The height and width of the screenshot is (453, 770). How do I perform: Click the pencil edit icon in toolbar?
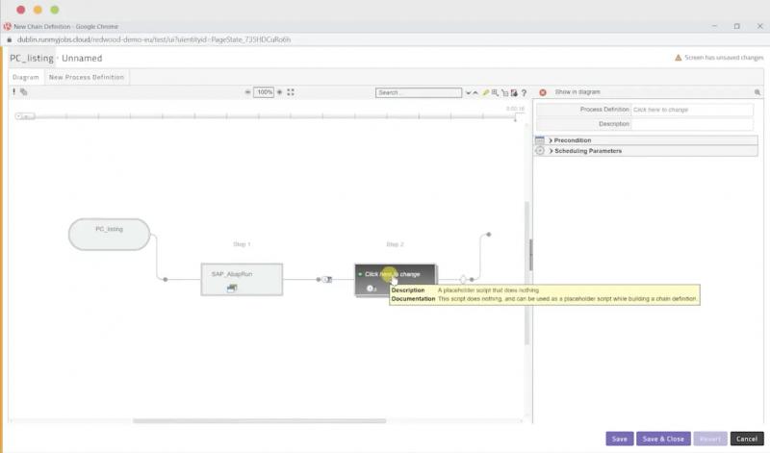coord(485,93)
